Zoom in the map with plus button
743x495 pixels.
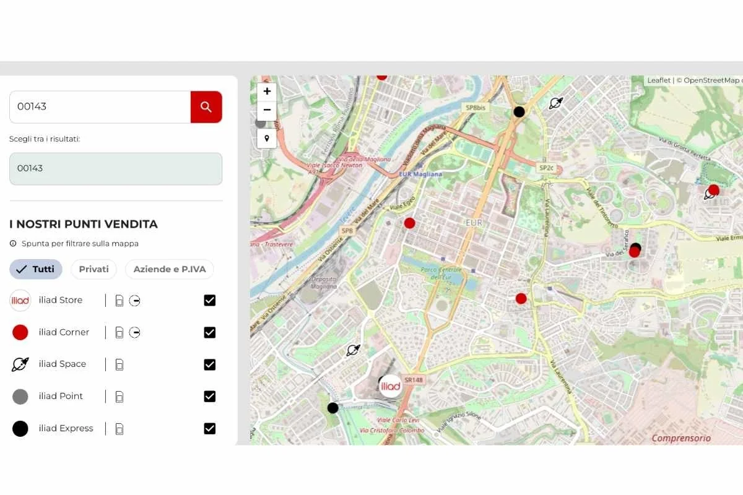pos(267,92)
